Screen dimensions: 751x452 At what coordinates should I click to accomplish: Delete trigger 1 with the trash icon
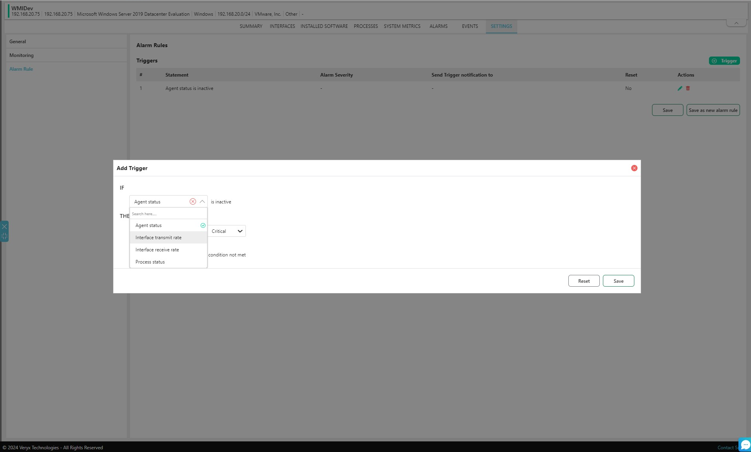(688, 88)
